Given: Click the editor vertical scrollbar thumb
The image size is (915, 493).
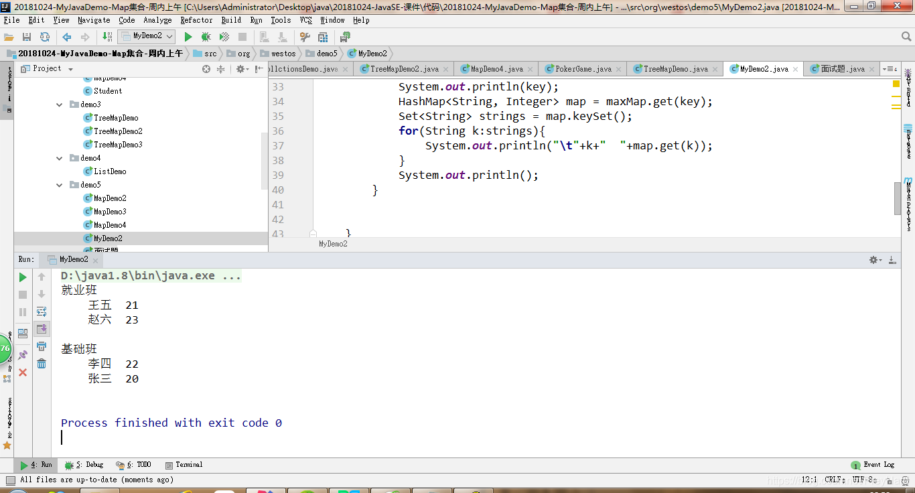Looking at the screenshot, I should point(898,198).
